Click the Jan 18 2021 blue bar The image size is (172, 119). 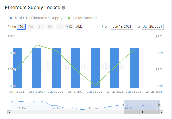point(17,68)
